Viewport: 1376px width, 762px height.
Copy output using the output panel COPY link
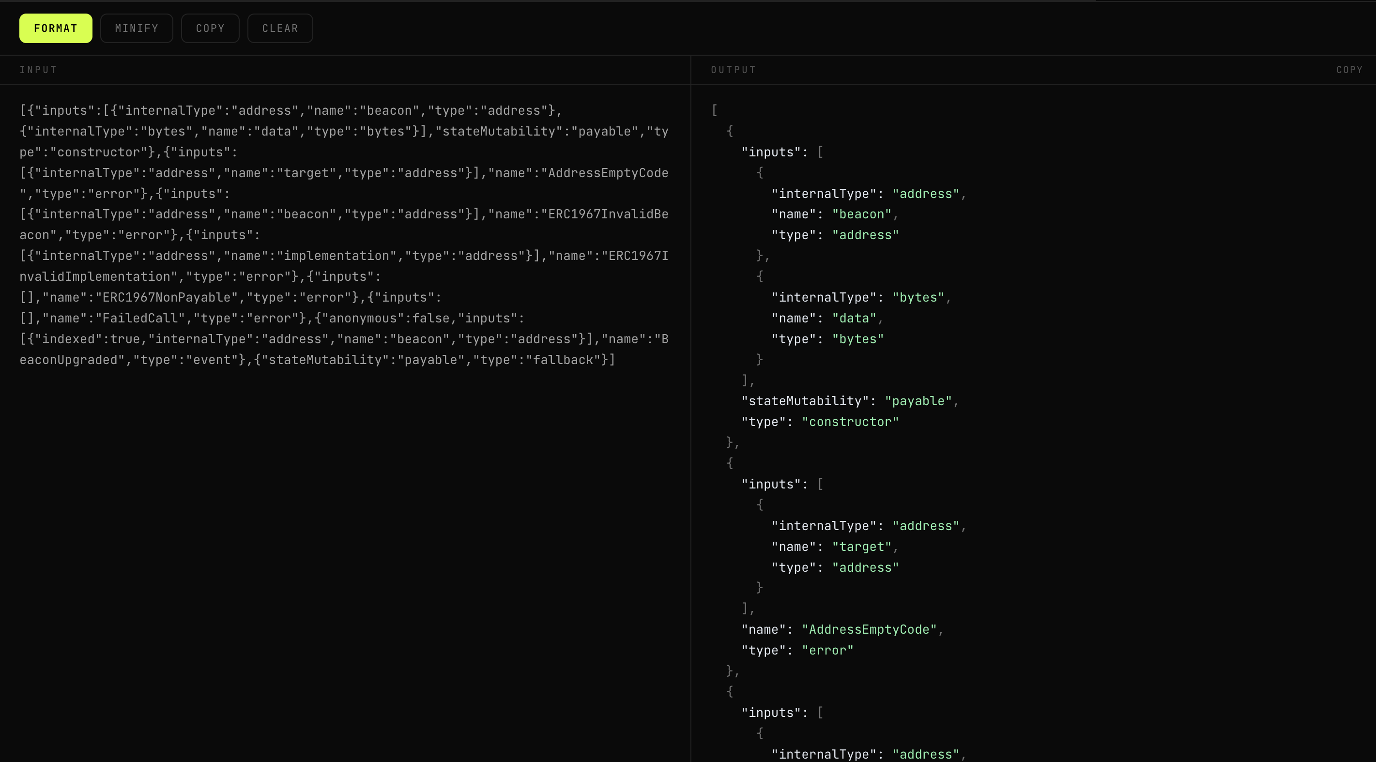click(1349, 70)
